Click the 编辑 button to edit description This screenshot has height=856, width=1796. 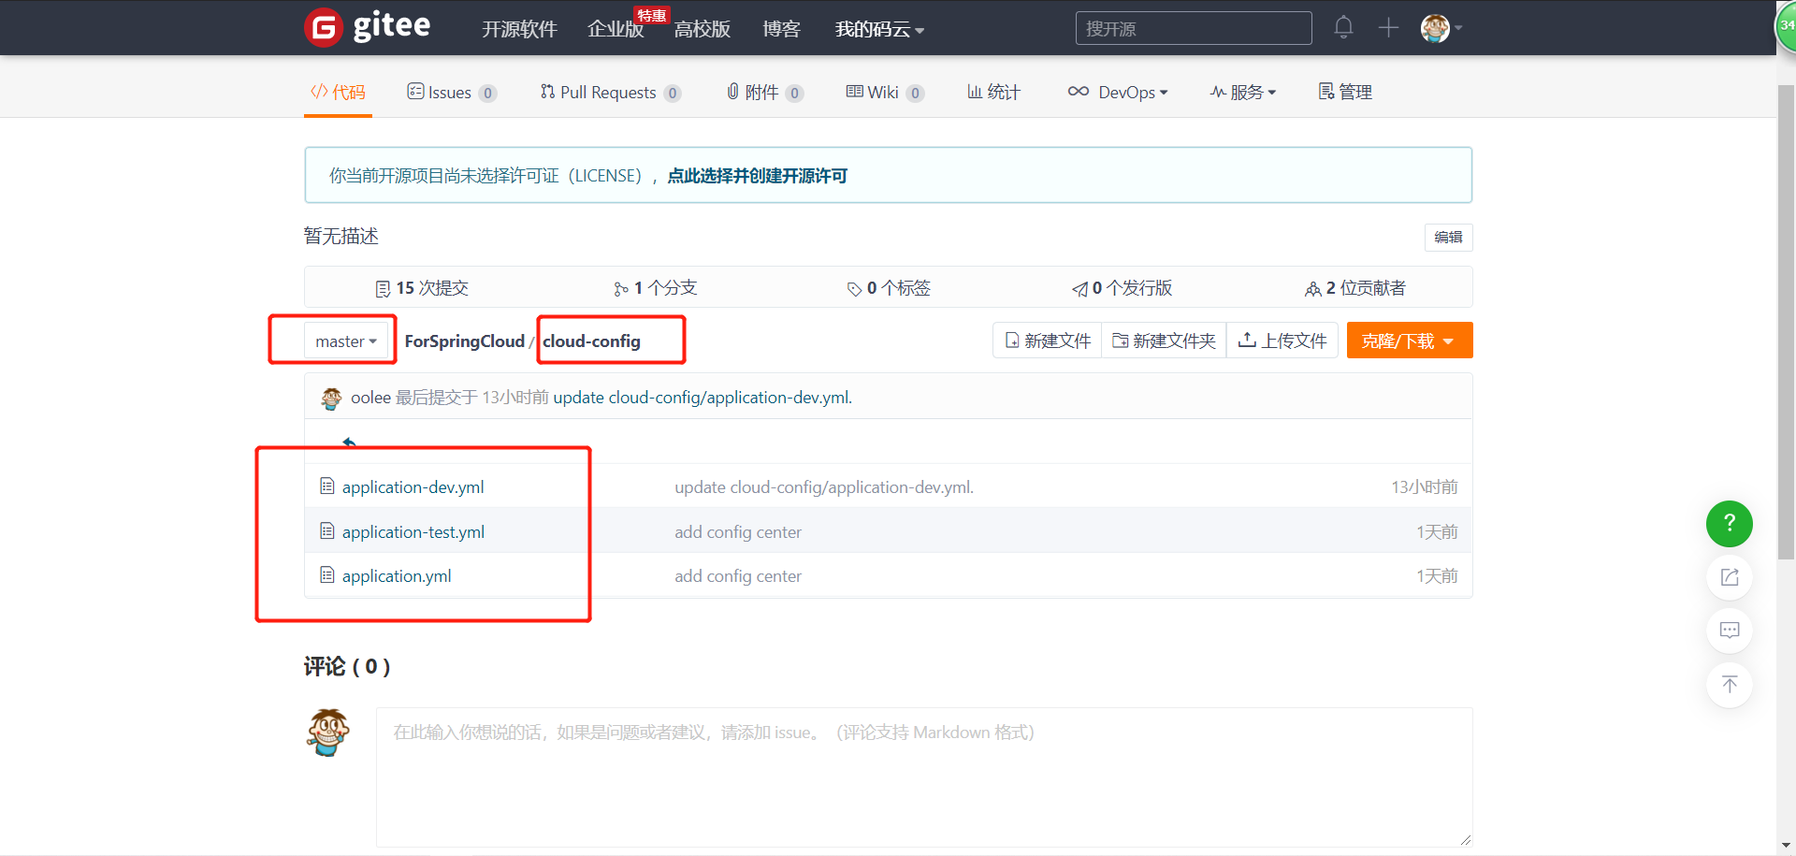(1448, 237)
